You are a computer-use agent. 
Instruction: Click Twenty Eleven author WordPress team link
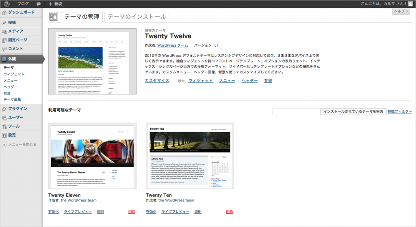click(78, 200)
